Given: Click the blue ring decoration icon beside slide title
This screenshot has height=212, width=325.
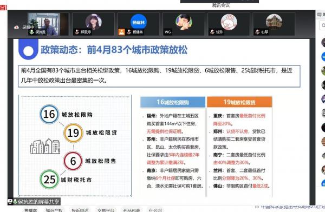Looking at the screenshot, I should click(28, 50).
